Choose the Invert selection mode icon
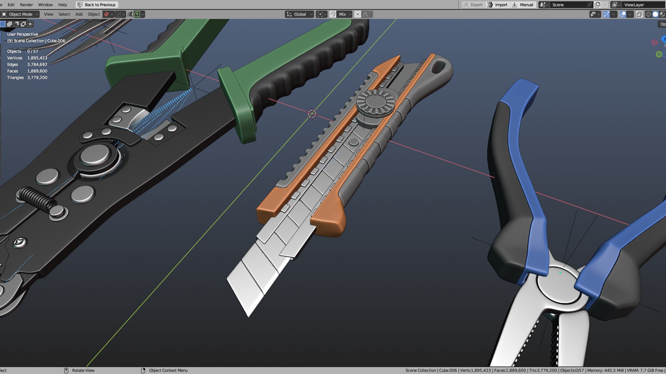The image size is (666, 374). tap(23, 24)
